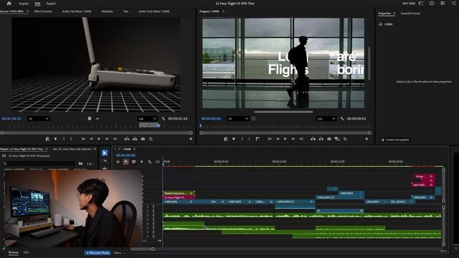Image resolution: width=459 pixels, height=258 pixels.
Task: Go to In point in Program monitor
Action: click(x=270, y=139)
